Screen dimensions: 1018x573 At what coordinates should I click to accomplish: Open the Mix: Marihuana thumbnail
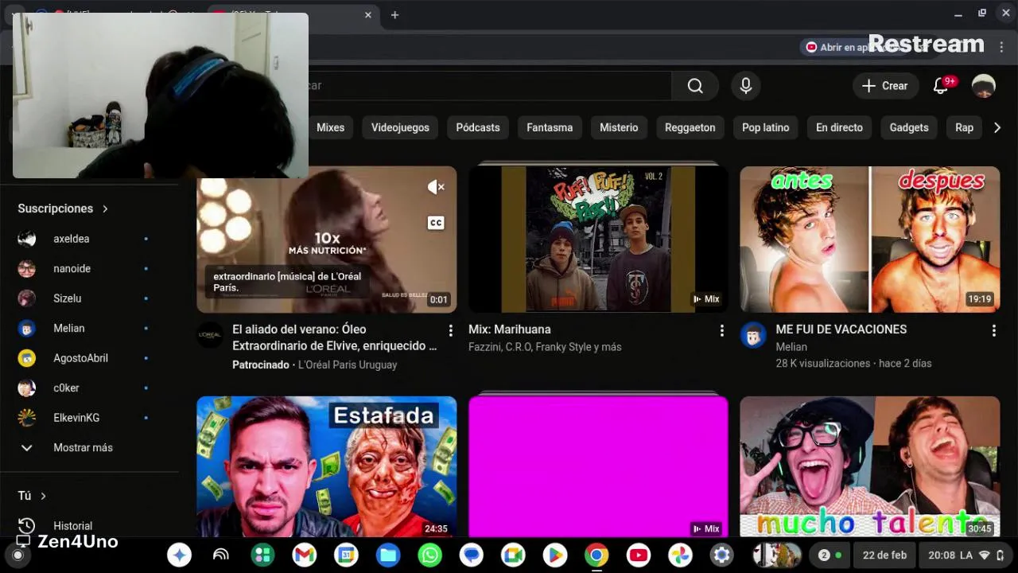tap(598, 239)
